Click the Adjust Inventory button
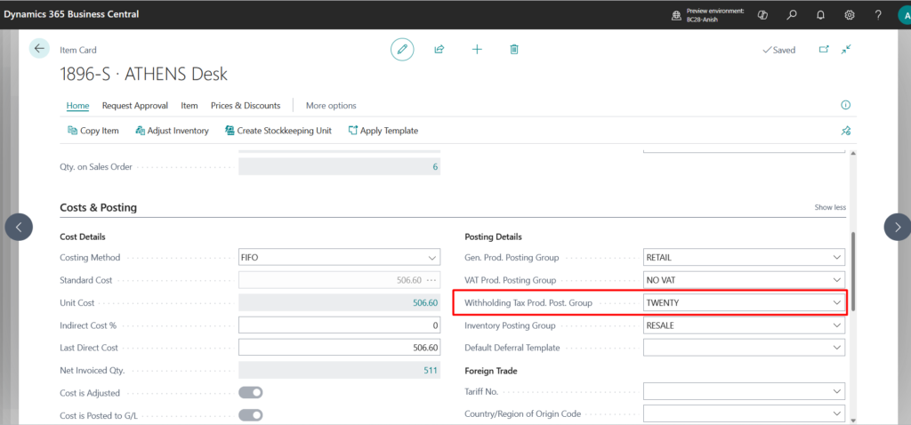 click(172, 131)
